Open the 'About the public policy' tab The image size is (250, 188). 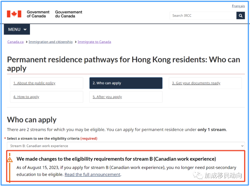point(34,83)
